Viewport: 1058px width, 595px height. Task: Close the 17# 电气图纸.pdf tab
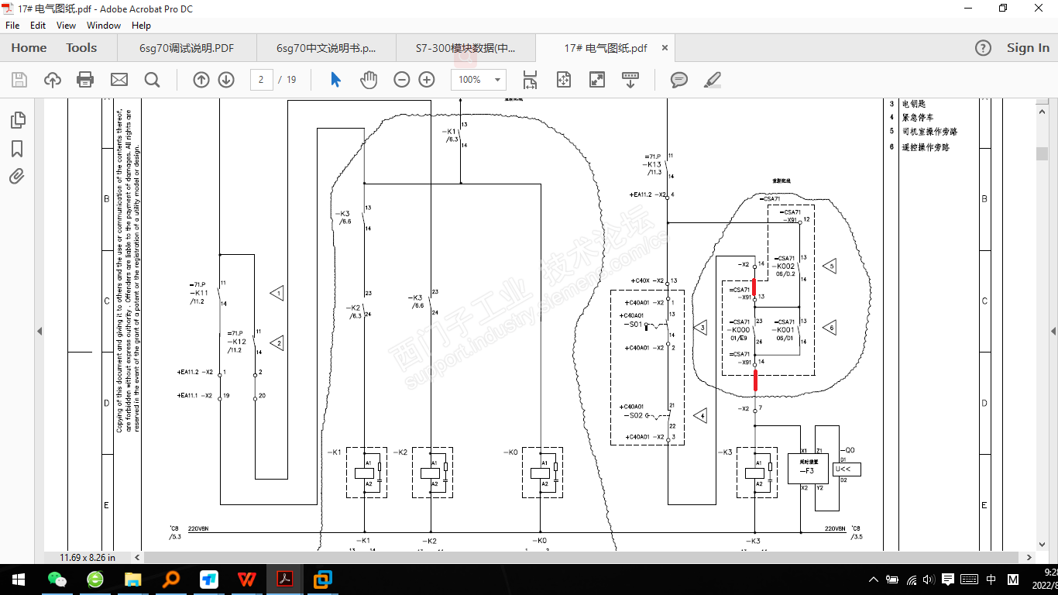pos(665,48)
